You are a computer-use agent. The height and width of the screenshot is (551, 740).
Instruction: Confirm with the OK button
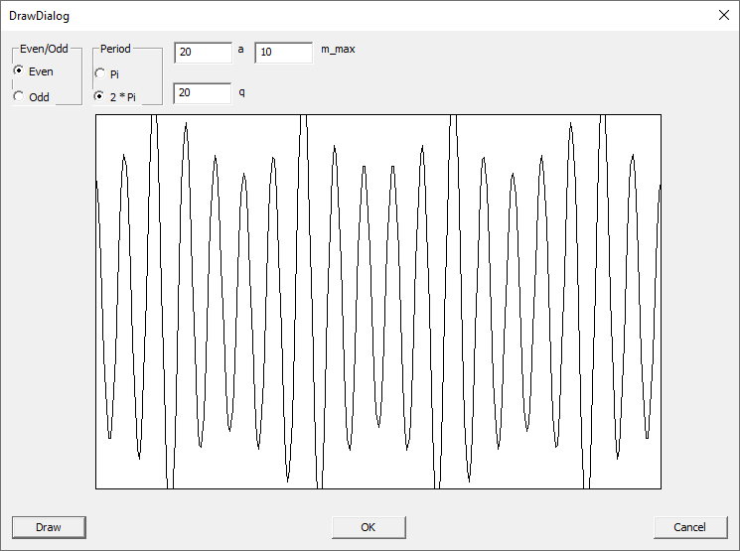tap(369, 527)
